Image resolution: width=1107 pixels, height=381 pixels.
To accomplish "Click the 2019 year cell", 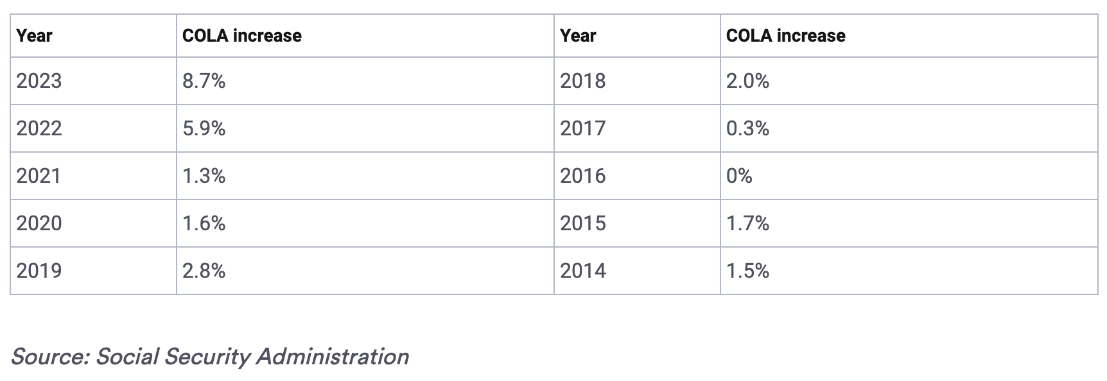I will point(39,271).
